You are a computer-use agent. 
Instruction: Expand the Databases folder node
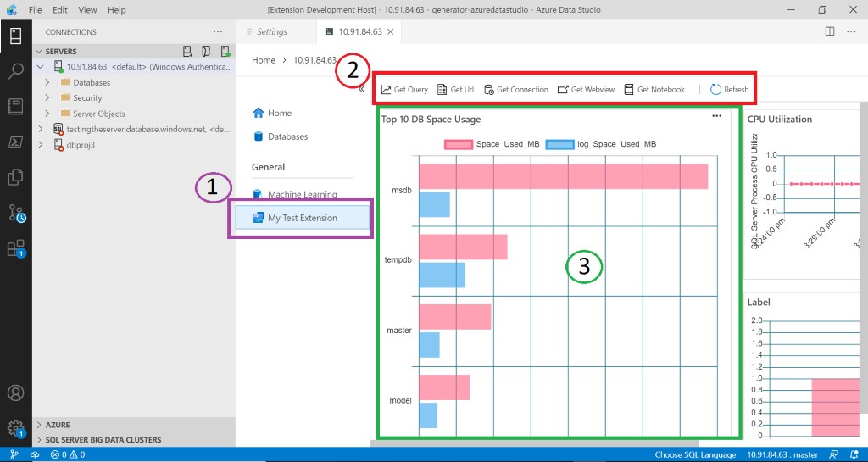point(48,83)
